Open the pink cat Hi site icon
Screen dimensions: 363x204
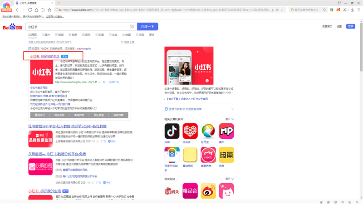(226, 191)
